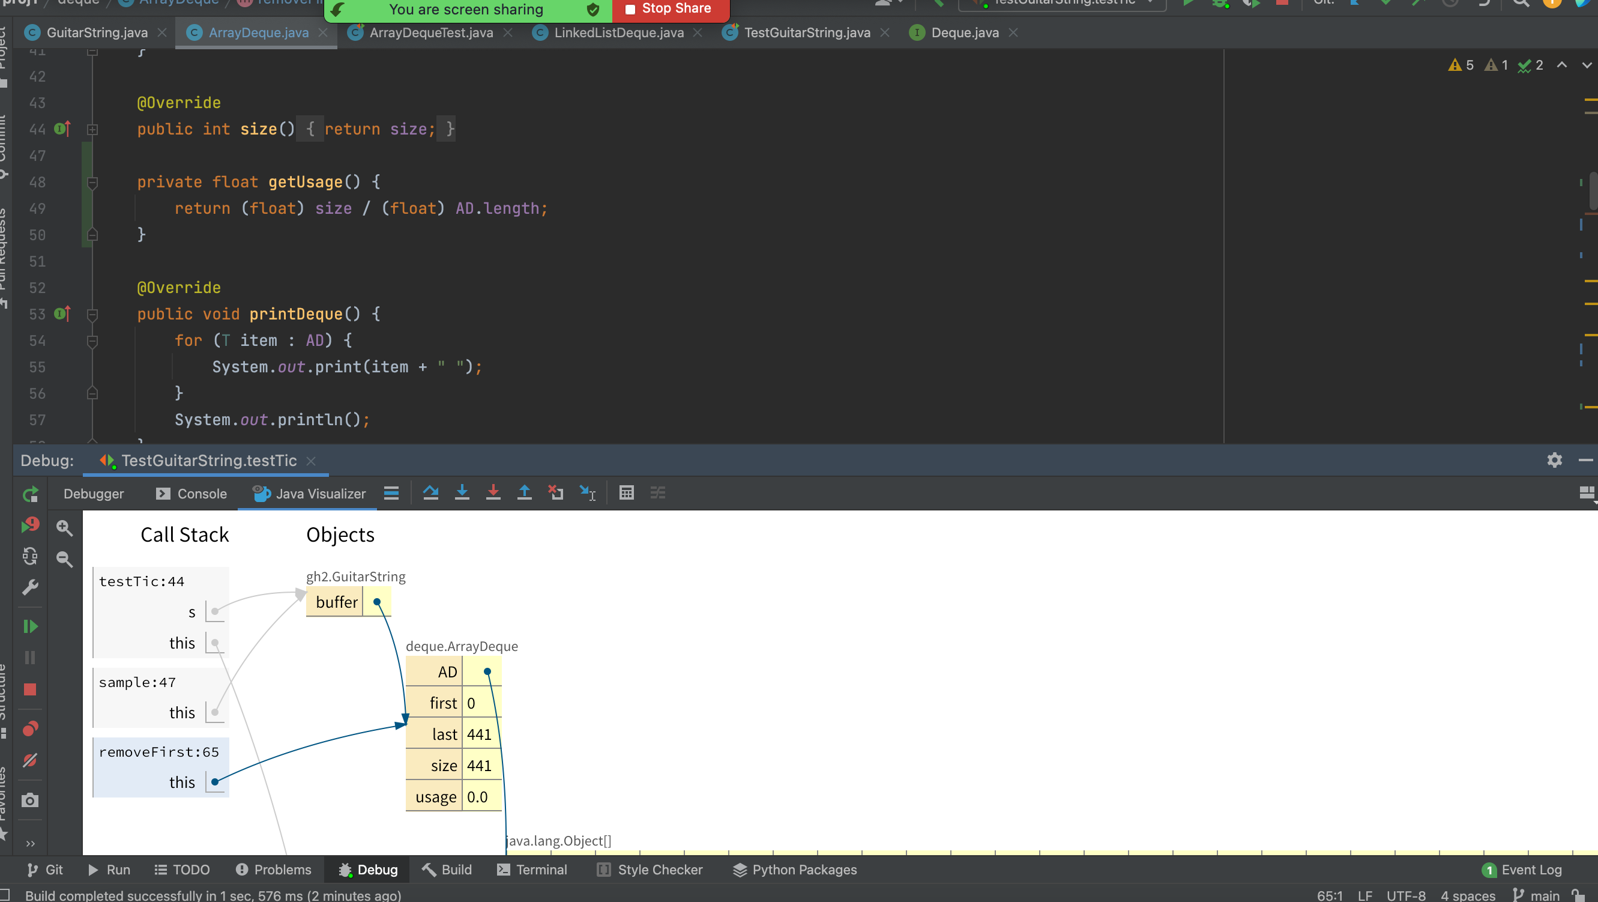Click the Step Out debug icon
This screenshot has height=902, width=1598.
pyautogui.click(x=524, y=493)
